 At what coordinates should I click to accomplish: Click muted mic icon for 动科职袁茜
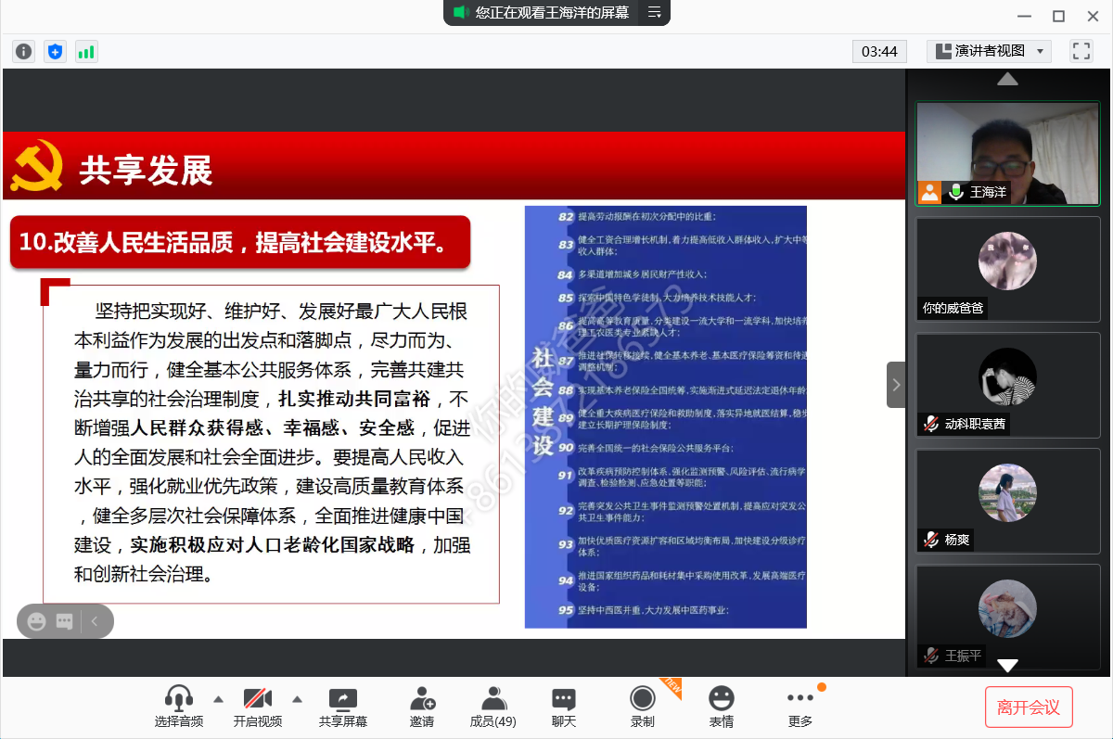pyautogui.click(x=931, y=424)
